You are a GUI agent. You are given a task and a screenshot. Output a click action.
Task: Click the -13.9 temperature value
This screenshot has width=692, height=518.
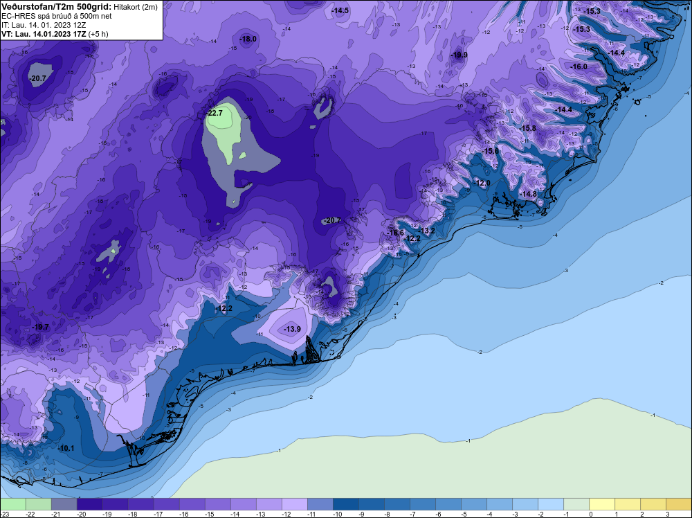pyautogui.click(x=292, y=329)
